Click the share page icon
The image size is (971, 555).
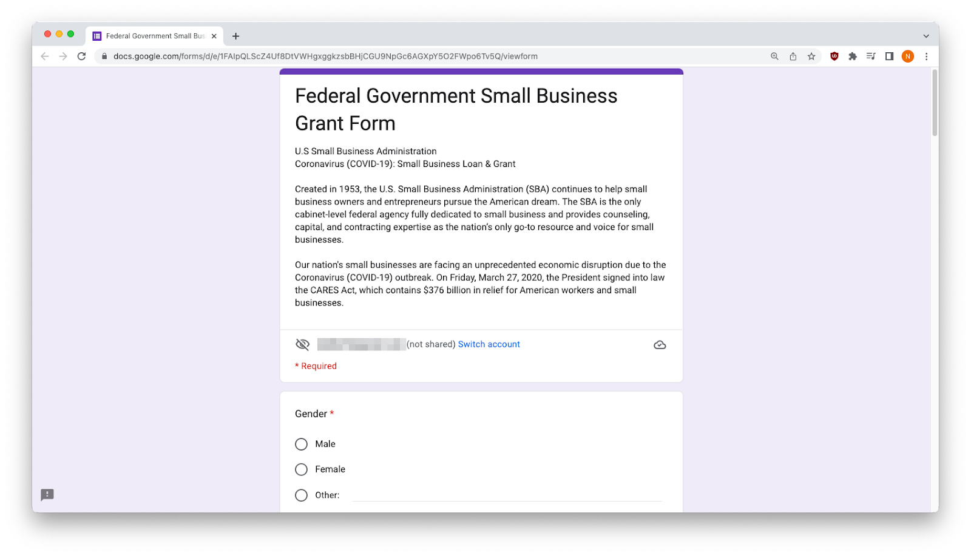pos(793,56)
